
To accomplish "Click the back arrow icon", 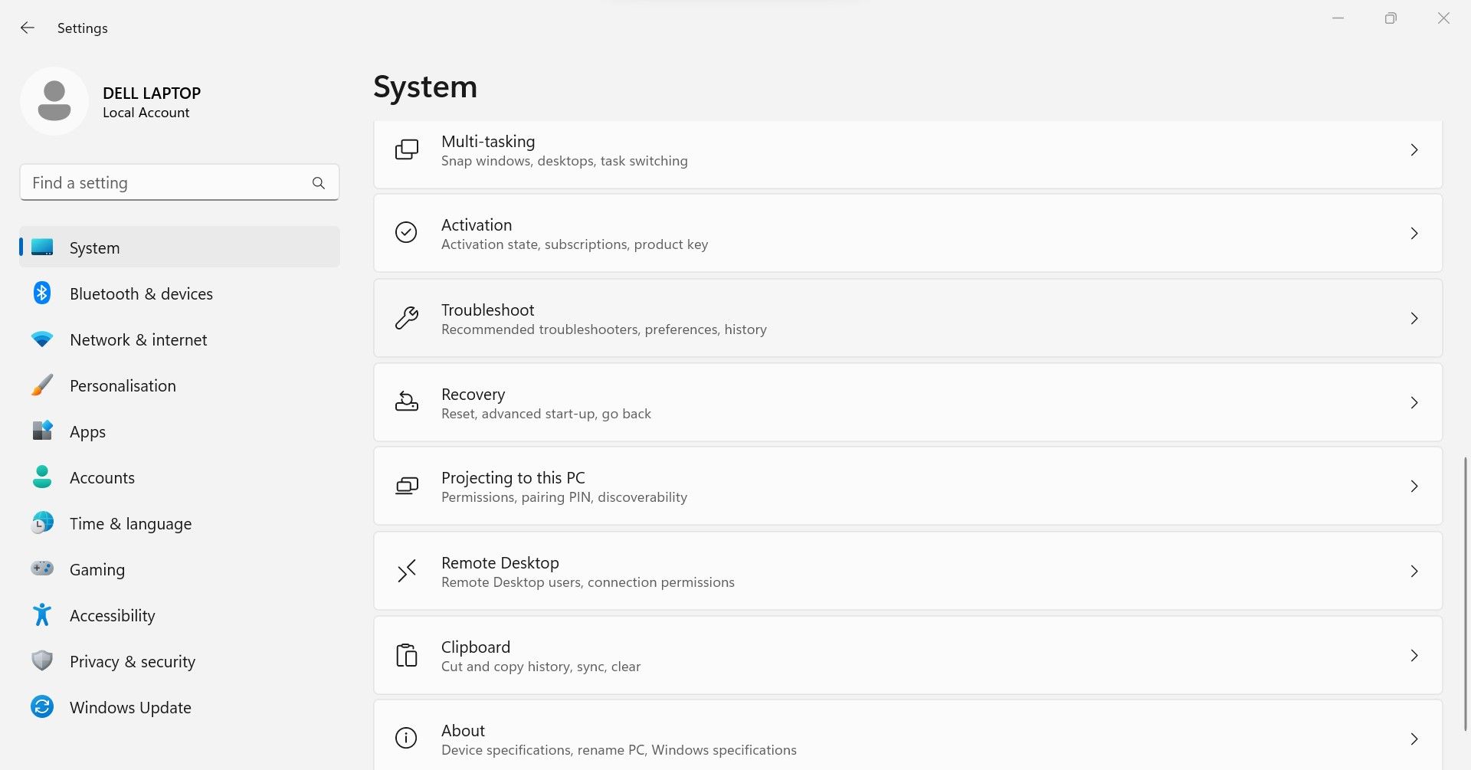I will [28, 28].
